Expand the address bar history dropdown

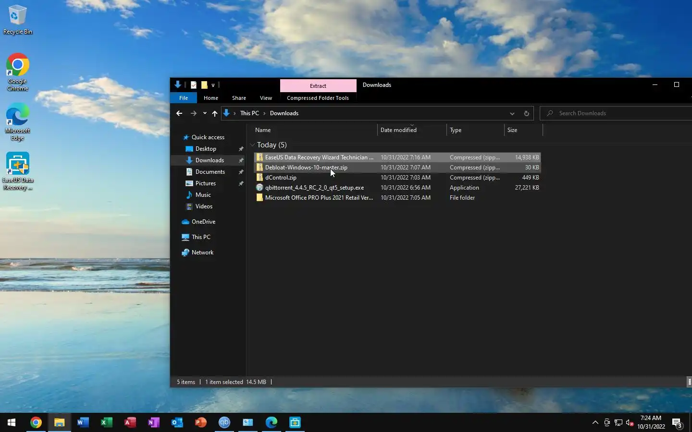512,113
